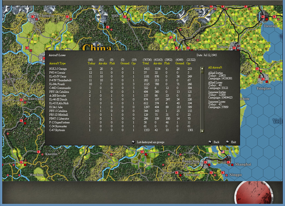This screenshot has width=285, height=206.
Task: Select the Ki-46-III Dinah row
Action: point(121,100)
